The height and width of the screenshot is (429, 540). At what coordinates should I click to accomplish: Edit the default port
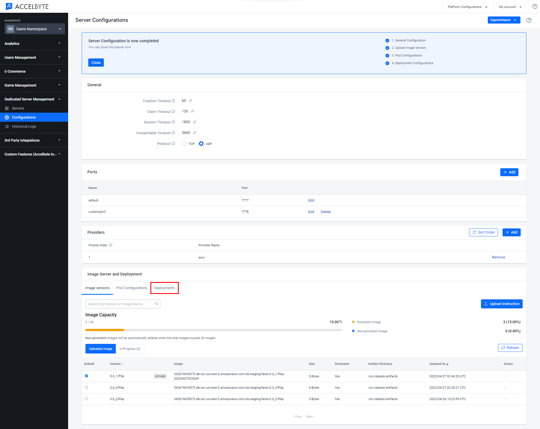[311, 201]
